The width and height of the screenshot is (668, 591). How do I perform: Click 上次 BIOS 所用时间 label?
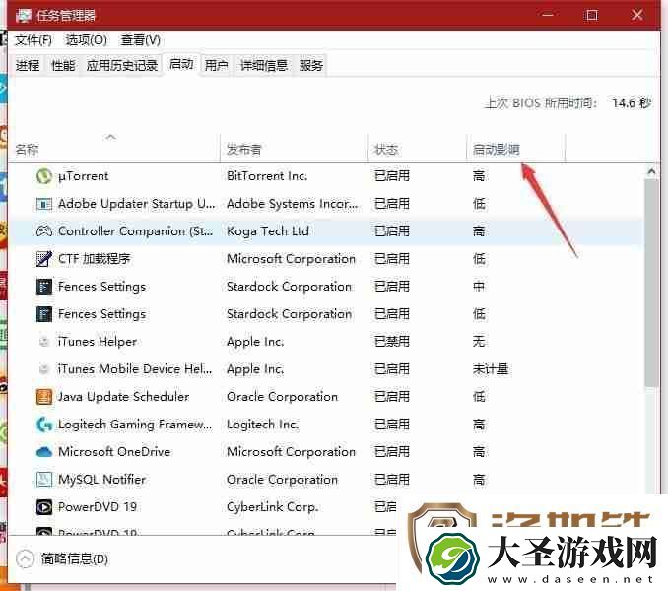pyautogui.click(x=541, y=103)
